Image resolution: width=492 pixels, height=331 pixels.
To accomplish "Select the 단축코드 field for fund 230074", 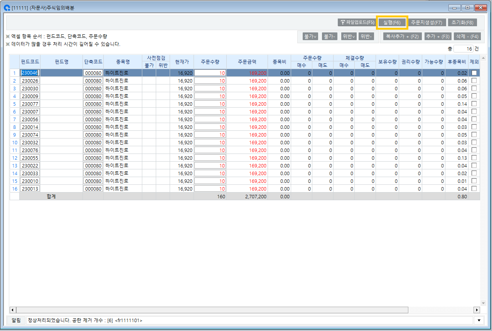I will pyautogui.click(x=93, y=135).
